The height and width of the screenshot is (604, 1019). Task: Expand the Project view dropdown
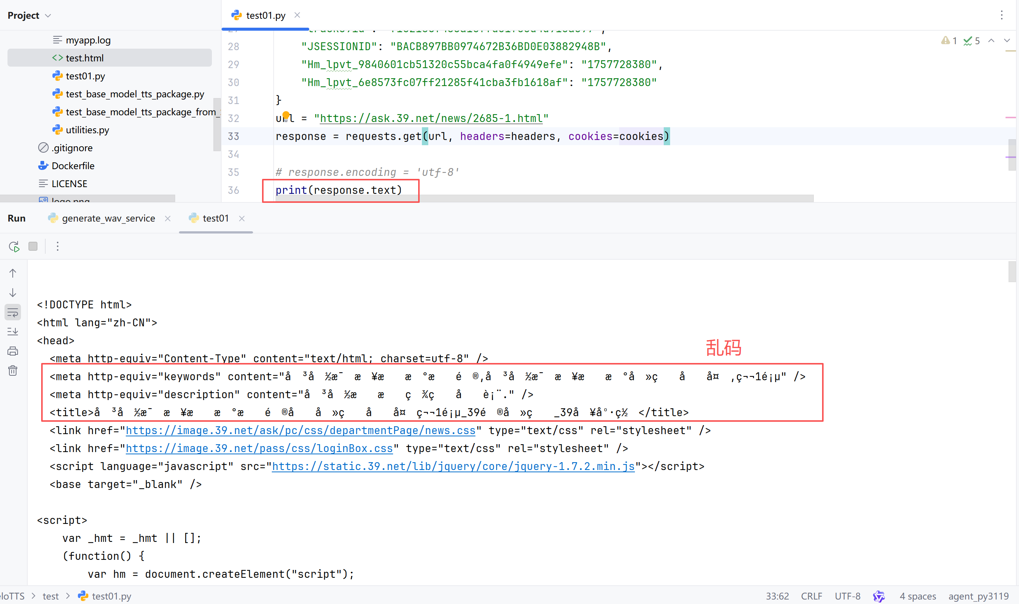tap(48, 15)
